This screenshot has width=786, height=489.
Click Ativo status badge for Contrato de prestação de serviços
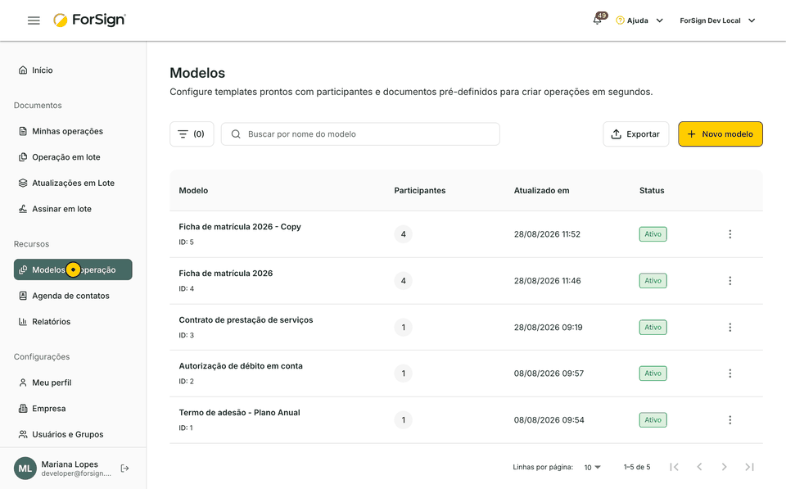pos(653,328)
